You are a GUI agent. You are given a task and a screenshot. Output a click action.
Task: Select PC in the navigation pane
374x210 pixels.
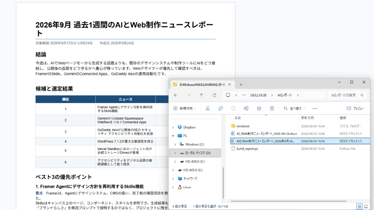coord(185,136)
